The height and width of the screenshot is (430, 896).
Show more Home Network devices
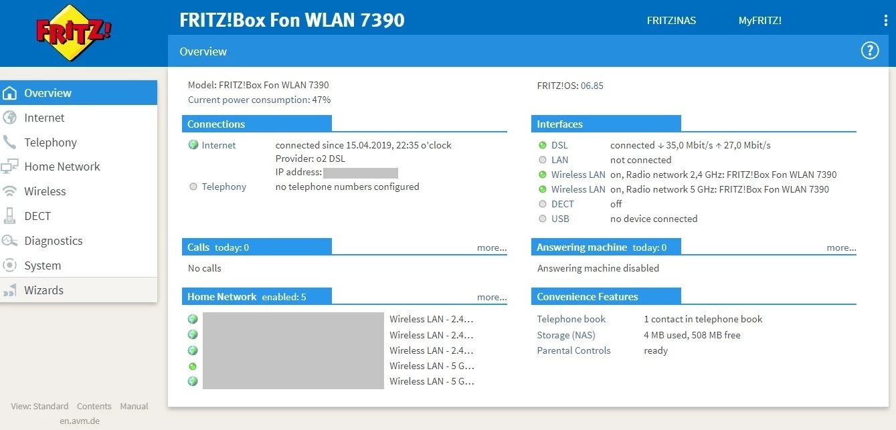tap(492, 297)
